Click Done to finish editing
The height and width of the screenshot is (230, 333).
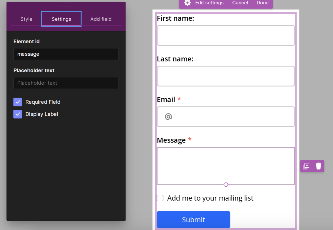[x=262, y=3]
